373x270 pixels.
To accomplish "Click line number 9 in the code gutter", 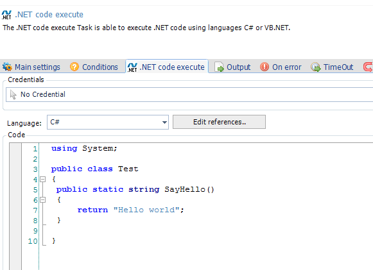I will click(x=35, y=231).
